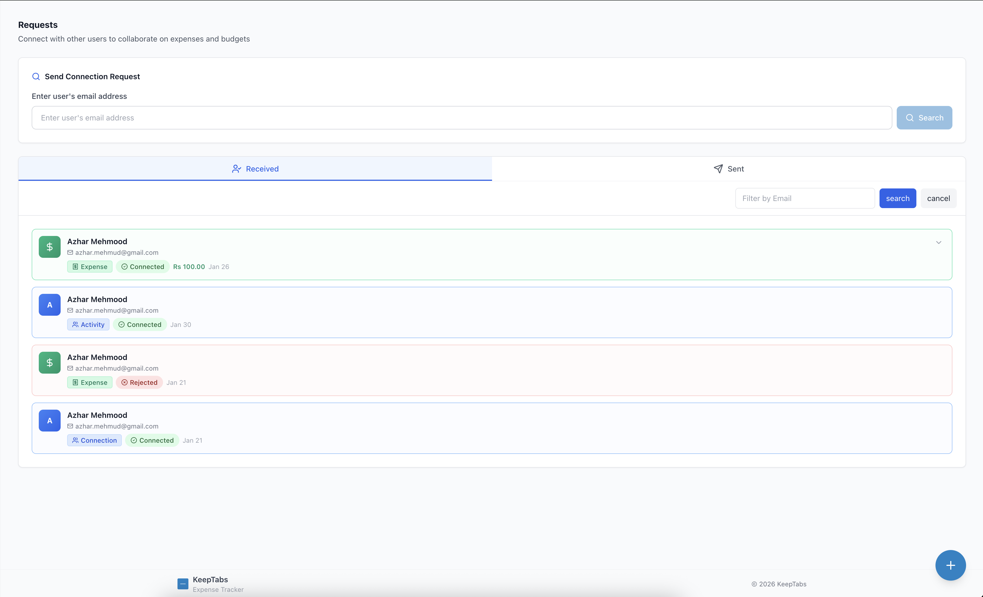Select the blue 'A' avatar on the Activity request
983x597 pixels.
(x=49, y=305)
